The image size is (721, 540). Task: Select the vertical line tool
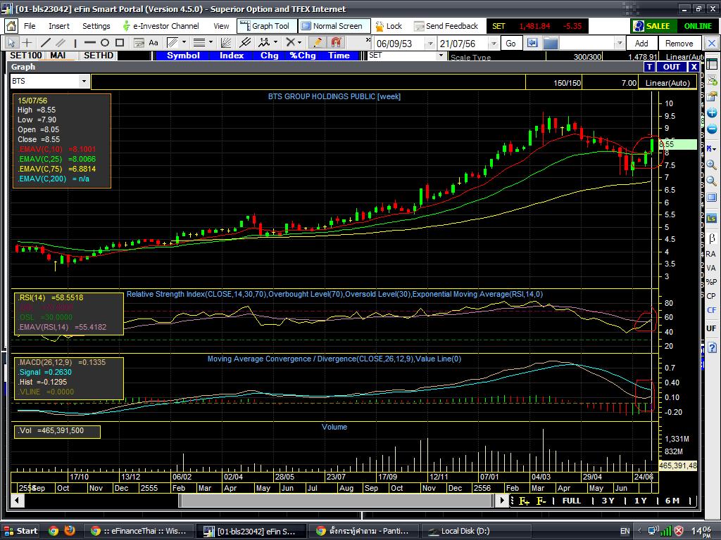click(75, 43)
